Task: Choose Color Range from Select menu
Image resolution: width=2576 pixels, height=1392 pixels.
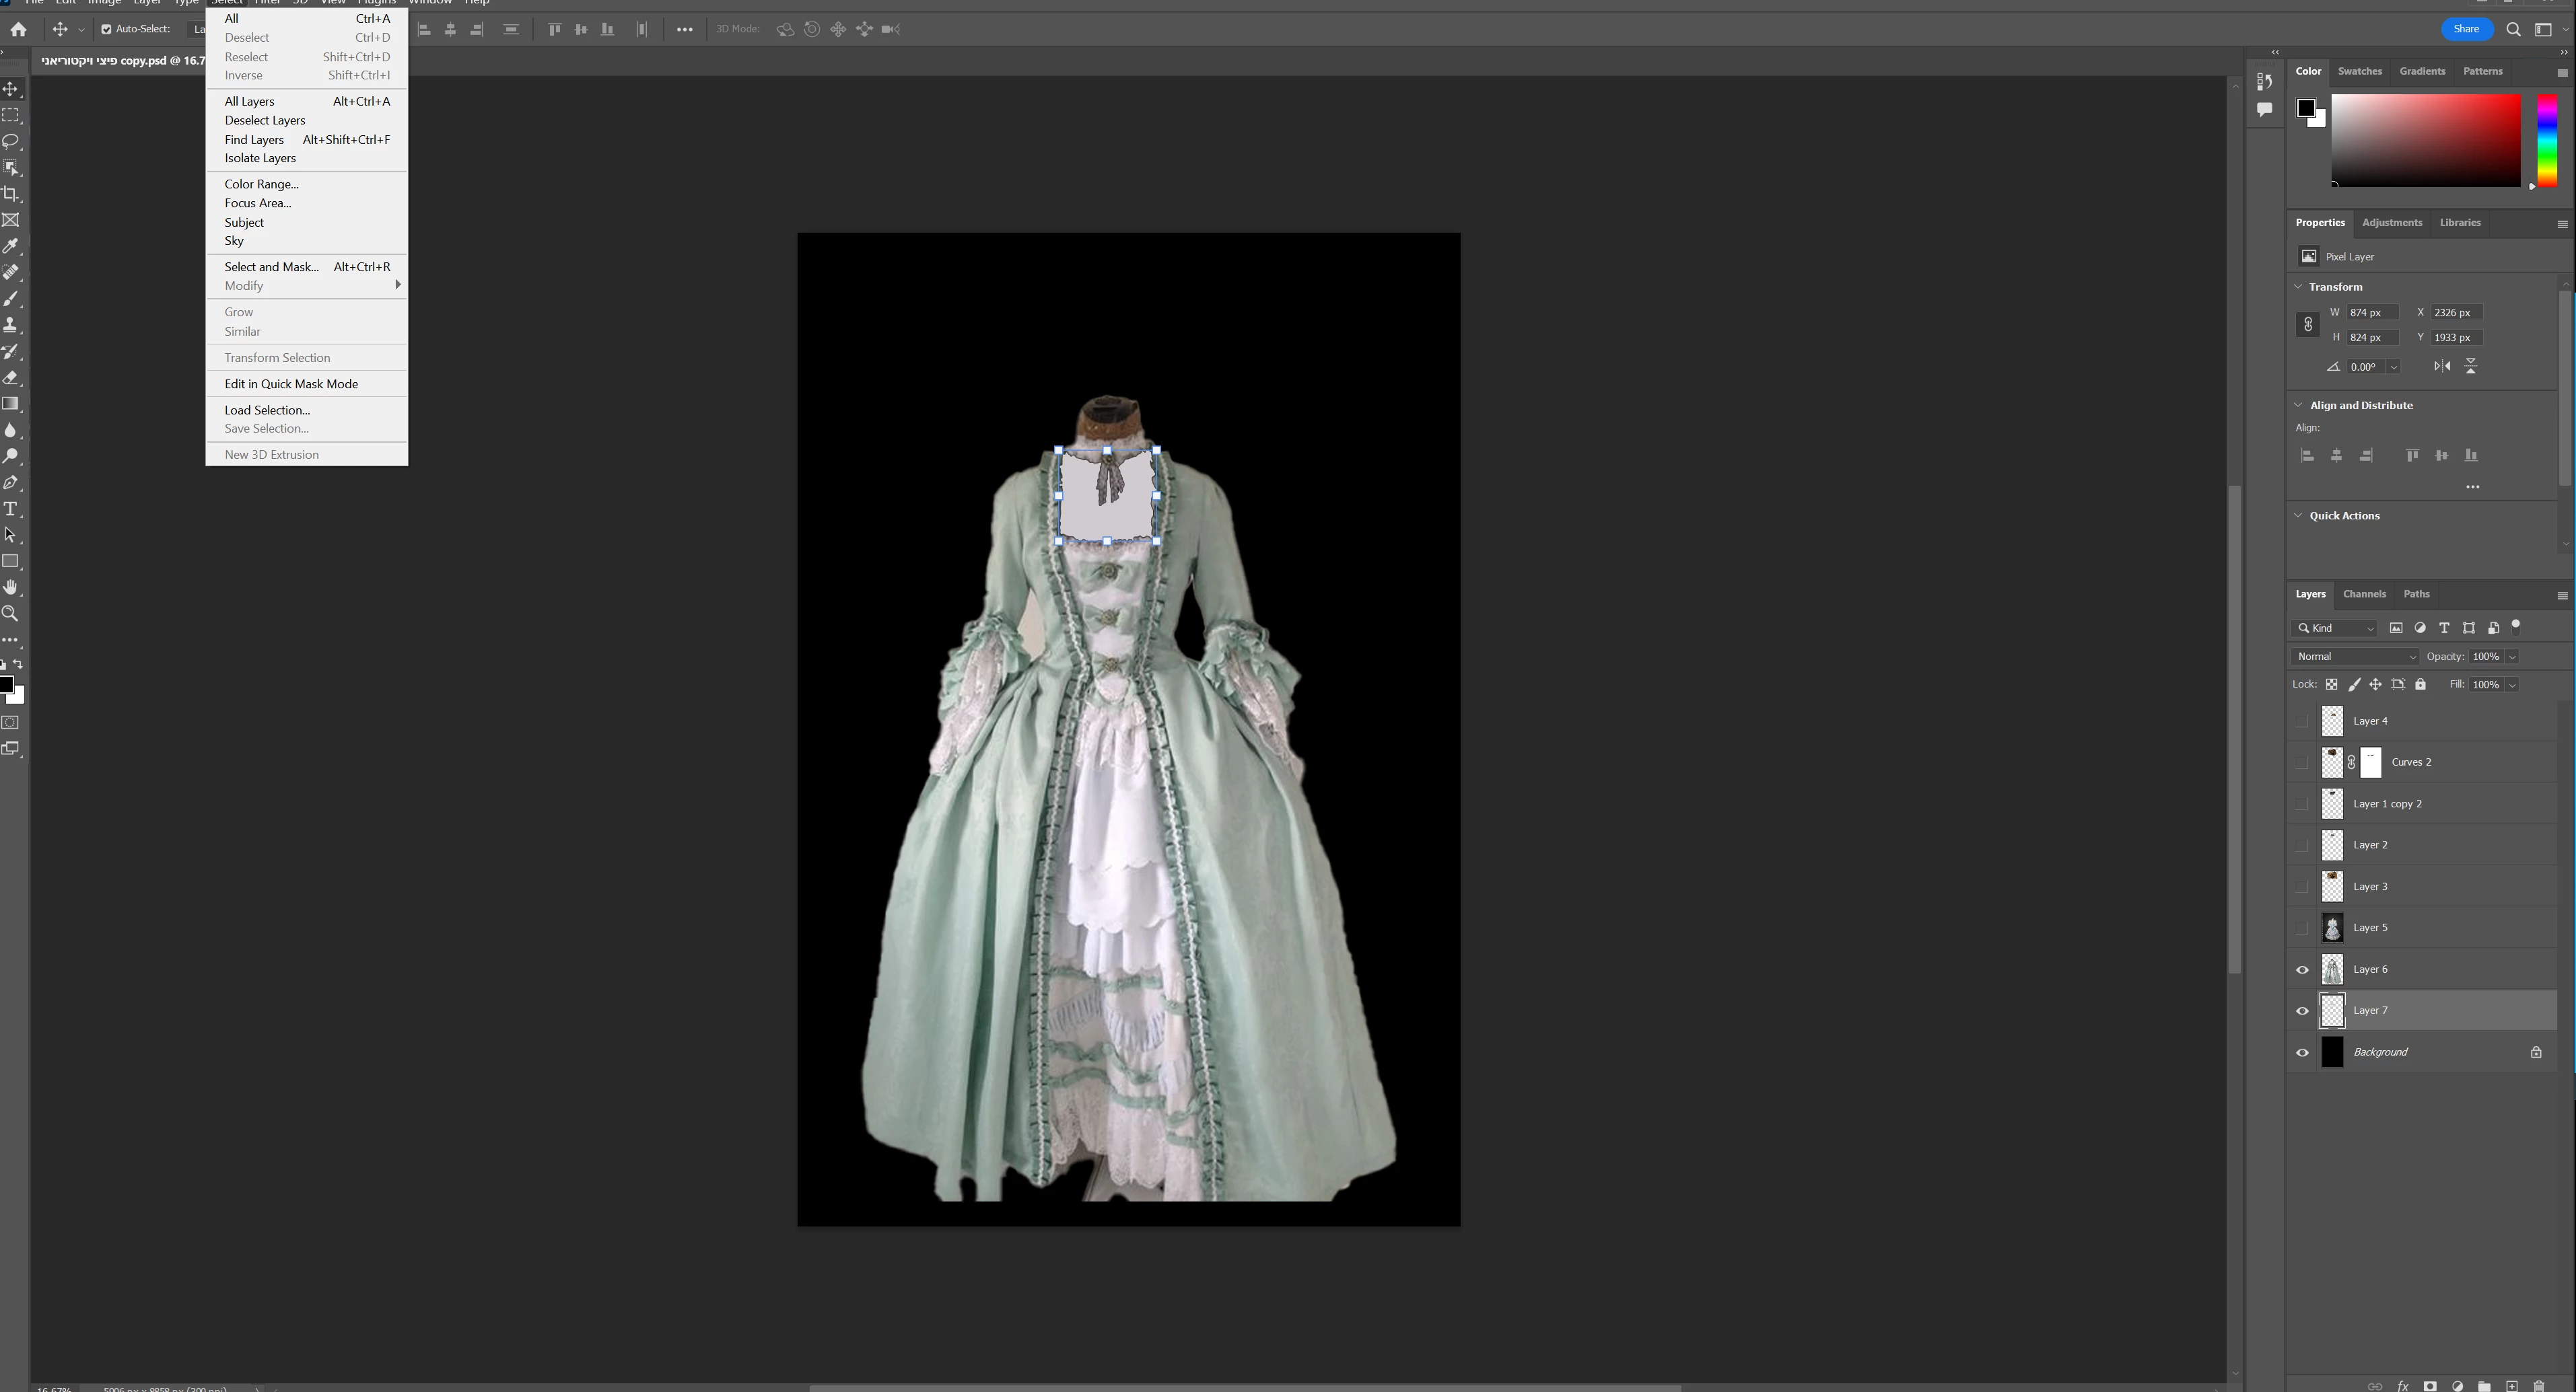Action: coord(261,184)
